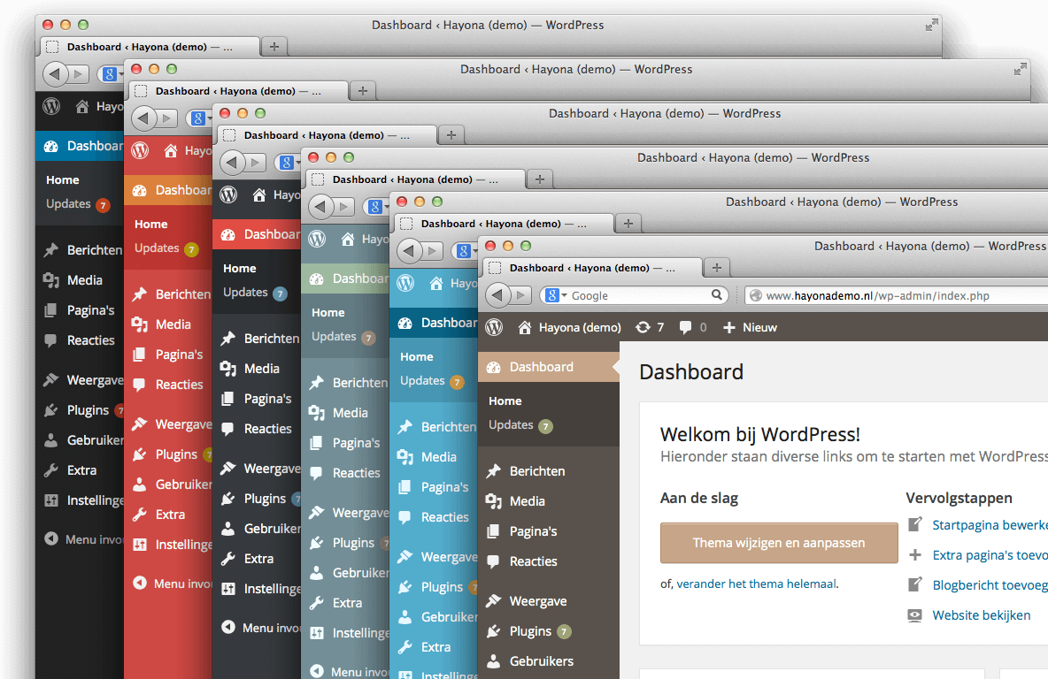
Task: Click the Website bekijken link
Action: pos(981,615)
